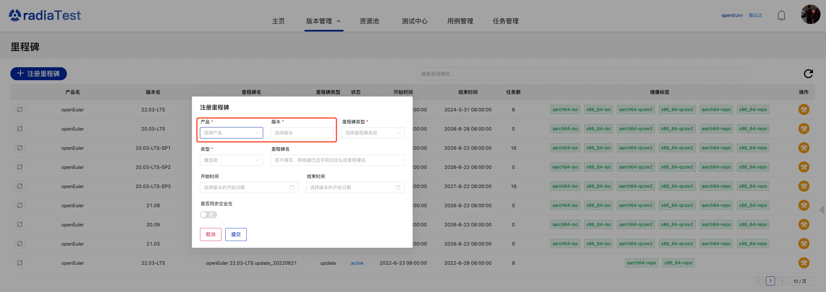Click the orange tools icon for 20.03-LTS-SP3

(x=804, y=186)
